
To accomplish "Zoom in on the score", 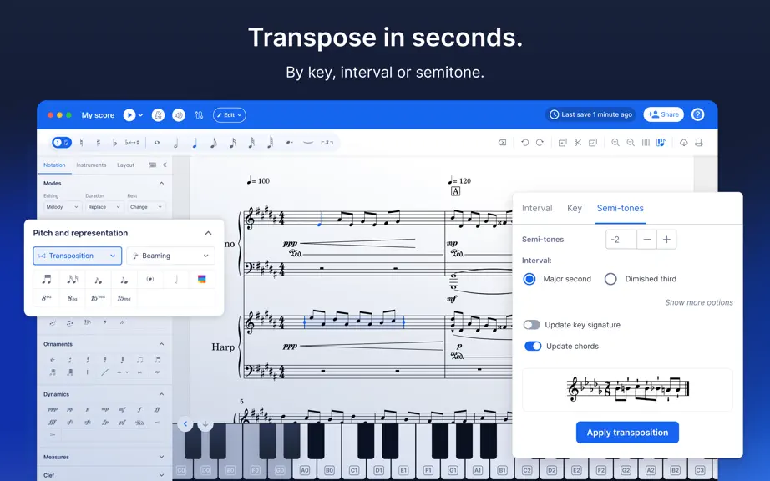I will [x=615, y=142].
